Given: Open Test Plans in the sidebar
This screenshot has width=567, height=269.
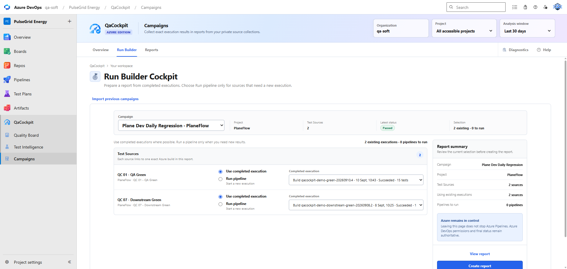Looking at the screenshot, I should tap(38, 94).
